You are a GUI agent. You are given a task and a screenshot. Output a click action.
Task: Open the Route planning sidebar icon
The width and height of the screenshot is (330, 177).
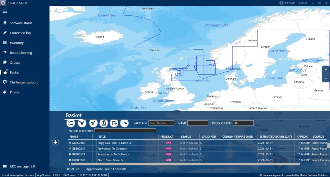click(x=5, y=53)
